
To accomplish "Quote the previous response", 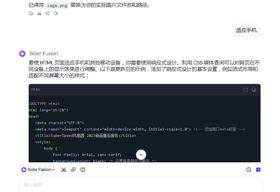I will coord(39,13).
